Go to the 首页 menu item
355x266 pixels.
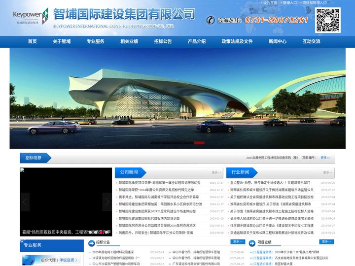[33, 41]
